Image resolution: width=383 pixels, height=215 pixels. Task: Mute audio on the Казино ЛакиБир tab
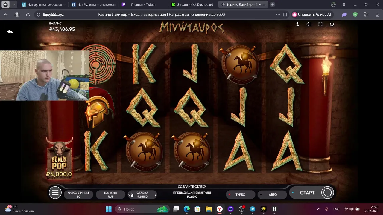(259, 4)
